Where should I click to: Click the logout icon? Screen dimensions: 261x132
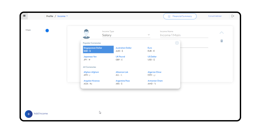tap(233, 16)
